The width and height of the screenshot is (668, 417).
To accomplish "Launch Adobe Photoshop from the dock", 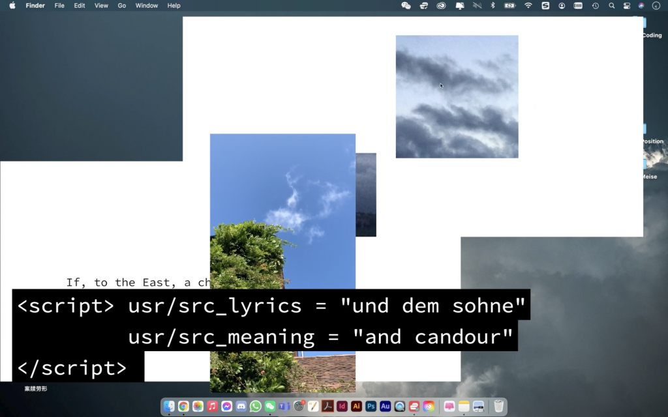I will [x=371, y=407].
